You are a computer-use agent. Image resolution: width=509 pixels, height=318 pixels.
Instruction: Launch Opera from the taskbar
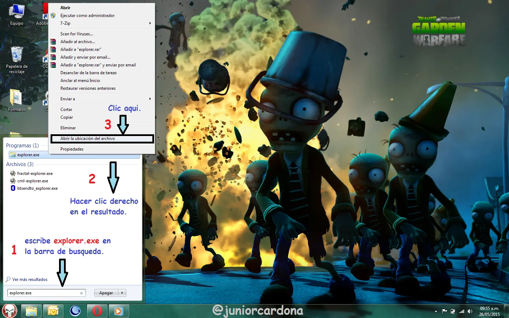(x=97, y=311)
